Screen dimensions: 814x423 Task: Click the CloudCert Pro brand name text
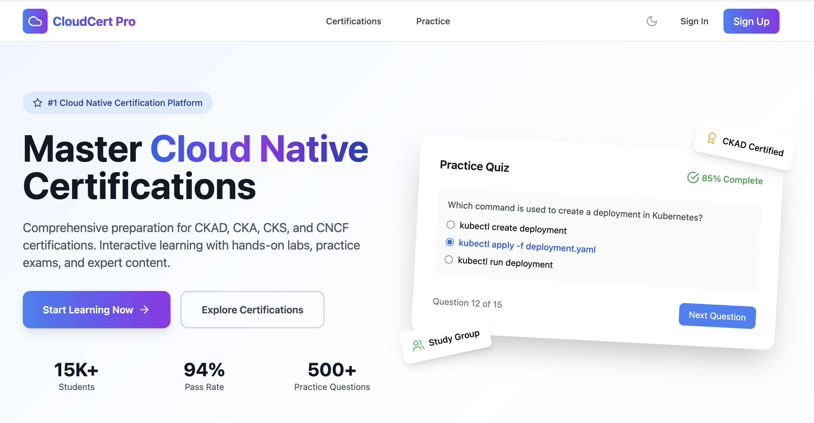94,21
